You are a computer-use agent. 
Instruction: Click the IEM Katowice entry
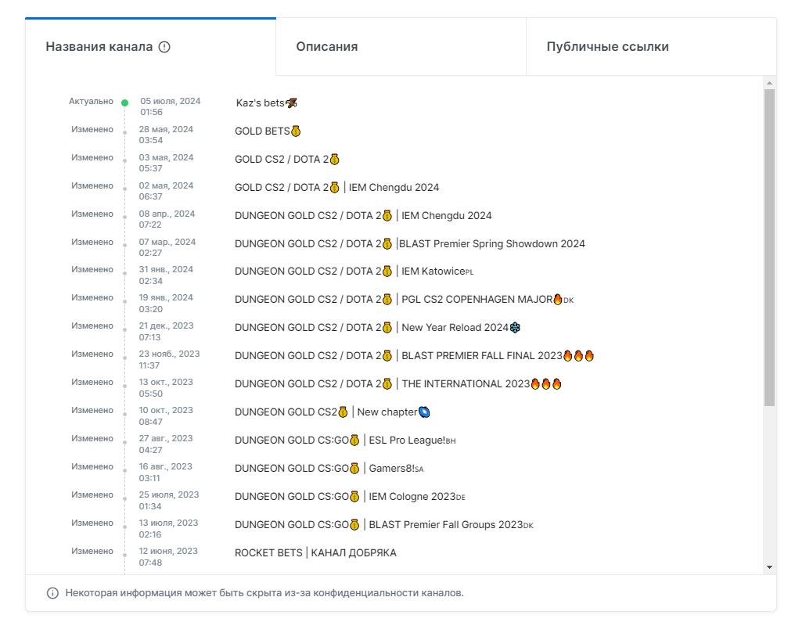pos(354,272)
